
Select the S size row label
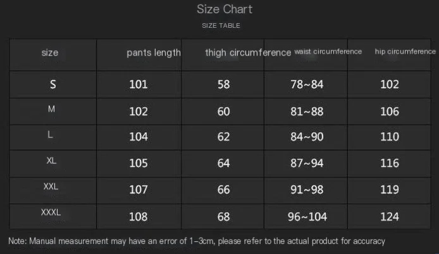[x=53, y=84]
